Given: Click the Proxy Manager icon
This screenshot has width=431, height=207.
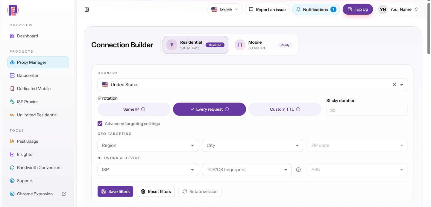Looking at the screenshot, I should [x=12, y=62].
